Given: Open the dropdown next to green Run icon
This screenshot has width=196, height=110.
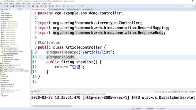Looking at the screenshot, I should [35, 6].
